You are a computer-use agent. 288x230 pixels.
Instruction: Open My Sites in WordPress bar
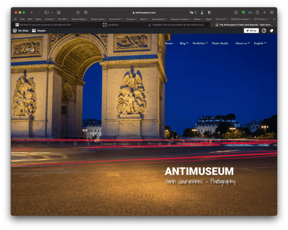pyautogui.click(x=21, y=31)
